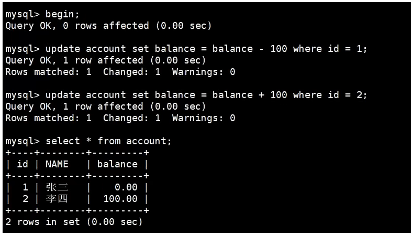Image resolution: width=413 pixels, height=235 pixels.
Task: Click the 张三 name cell
Action: coord(57,187)
